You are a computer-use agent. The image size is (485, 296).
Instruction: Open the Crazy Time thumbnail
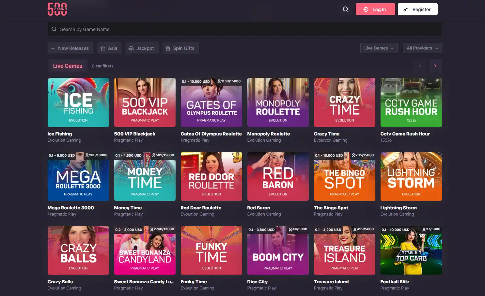(345, 102)
